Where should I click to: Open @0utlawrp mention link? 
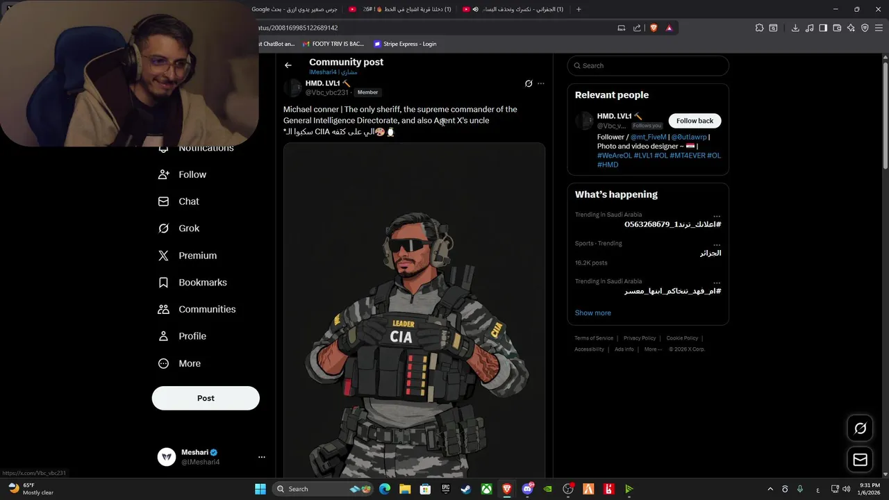[x=689, y=137]
